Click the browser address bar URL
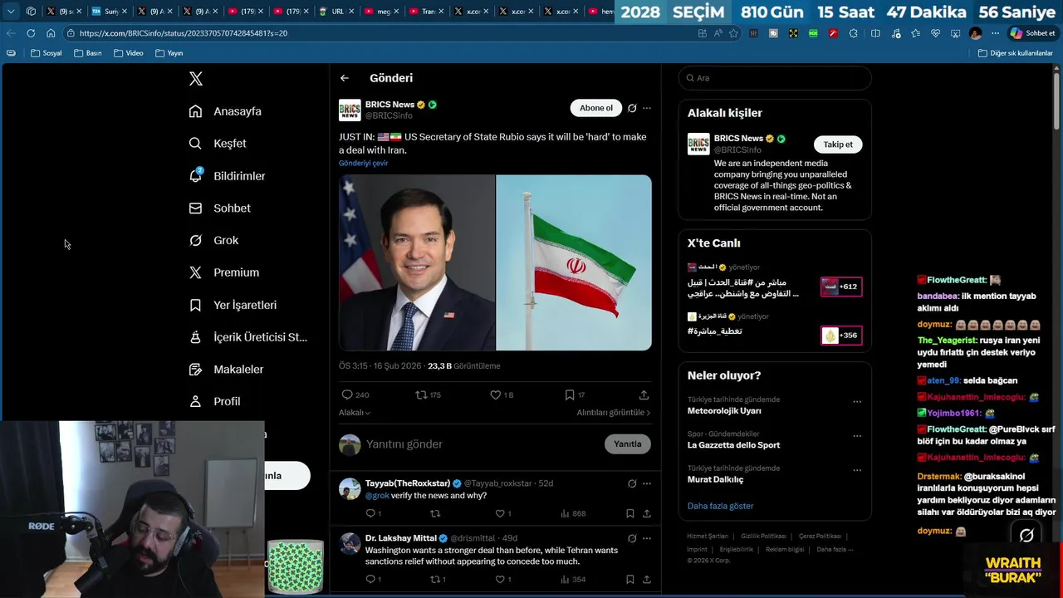Viewport: 1063px width, 598px height. click(184, 33)
